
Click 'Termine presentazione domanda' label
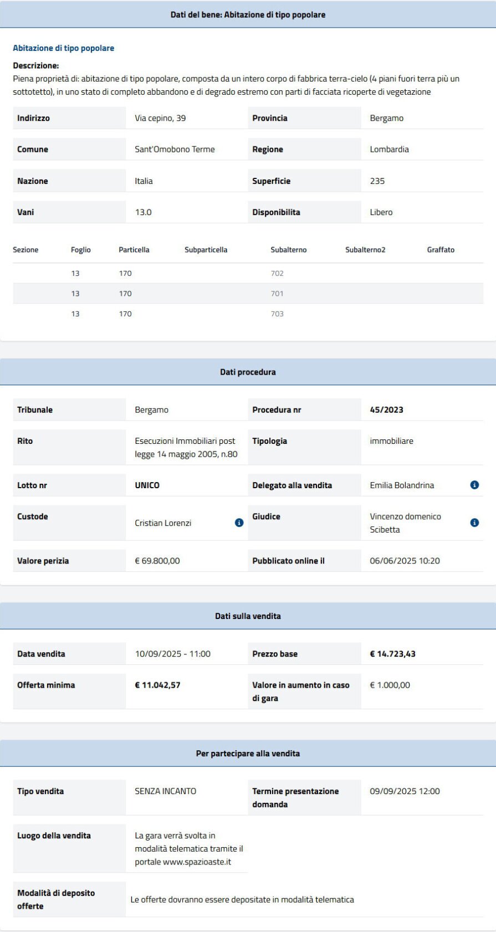point(295,798)
